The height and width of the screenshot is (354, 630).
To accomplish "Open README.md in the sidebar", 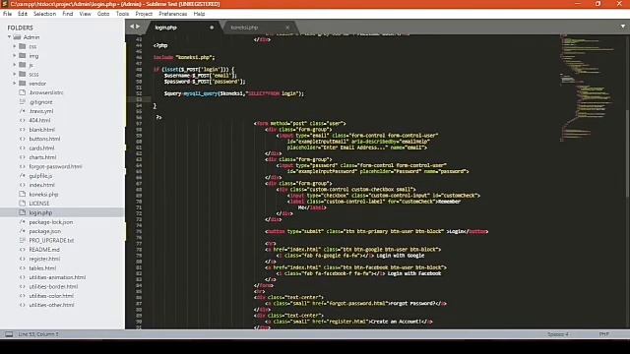I will point(44,249).
